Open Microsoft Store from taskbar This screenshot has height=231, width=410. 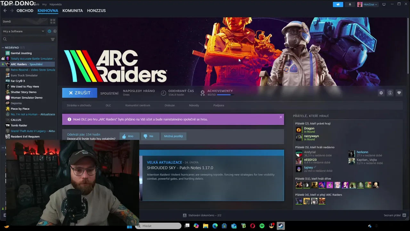224,226
